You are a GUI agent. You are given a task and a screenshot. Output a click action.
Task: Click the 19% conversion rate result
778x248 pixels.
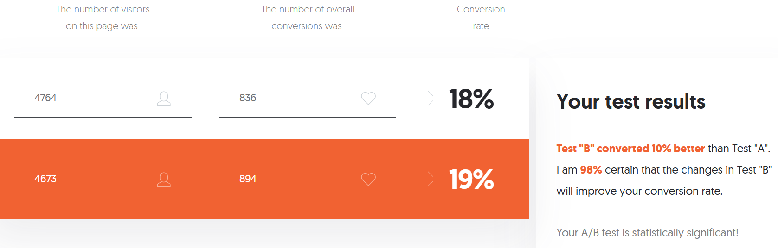point(471,180)
